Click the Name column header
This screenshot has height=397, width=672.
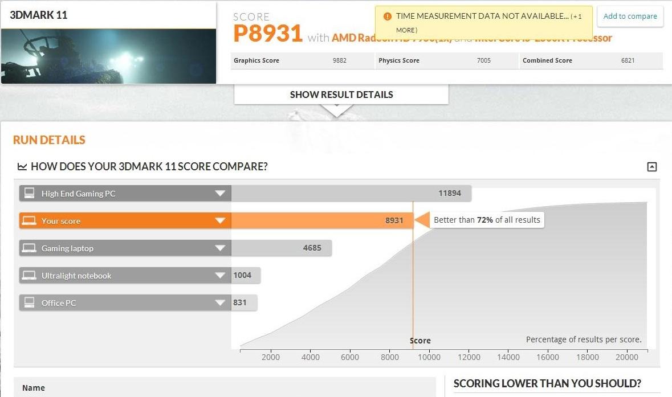(x=34, y=387)
